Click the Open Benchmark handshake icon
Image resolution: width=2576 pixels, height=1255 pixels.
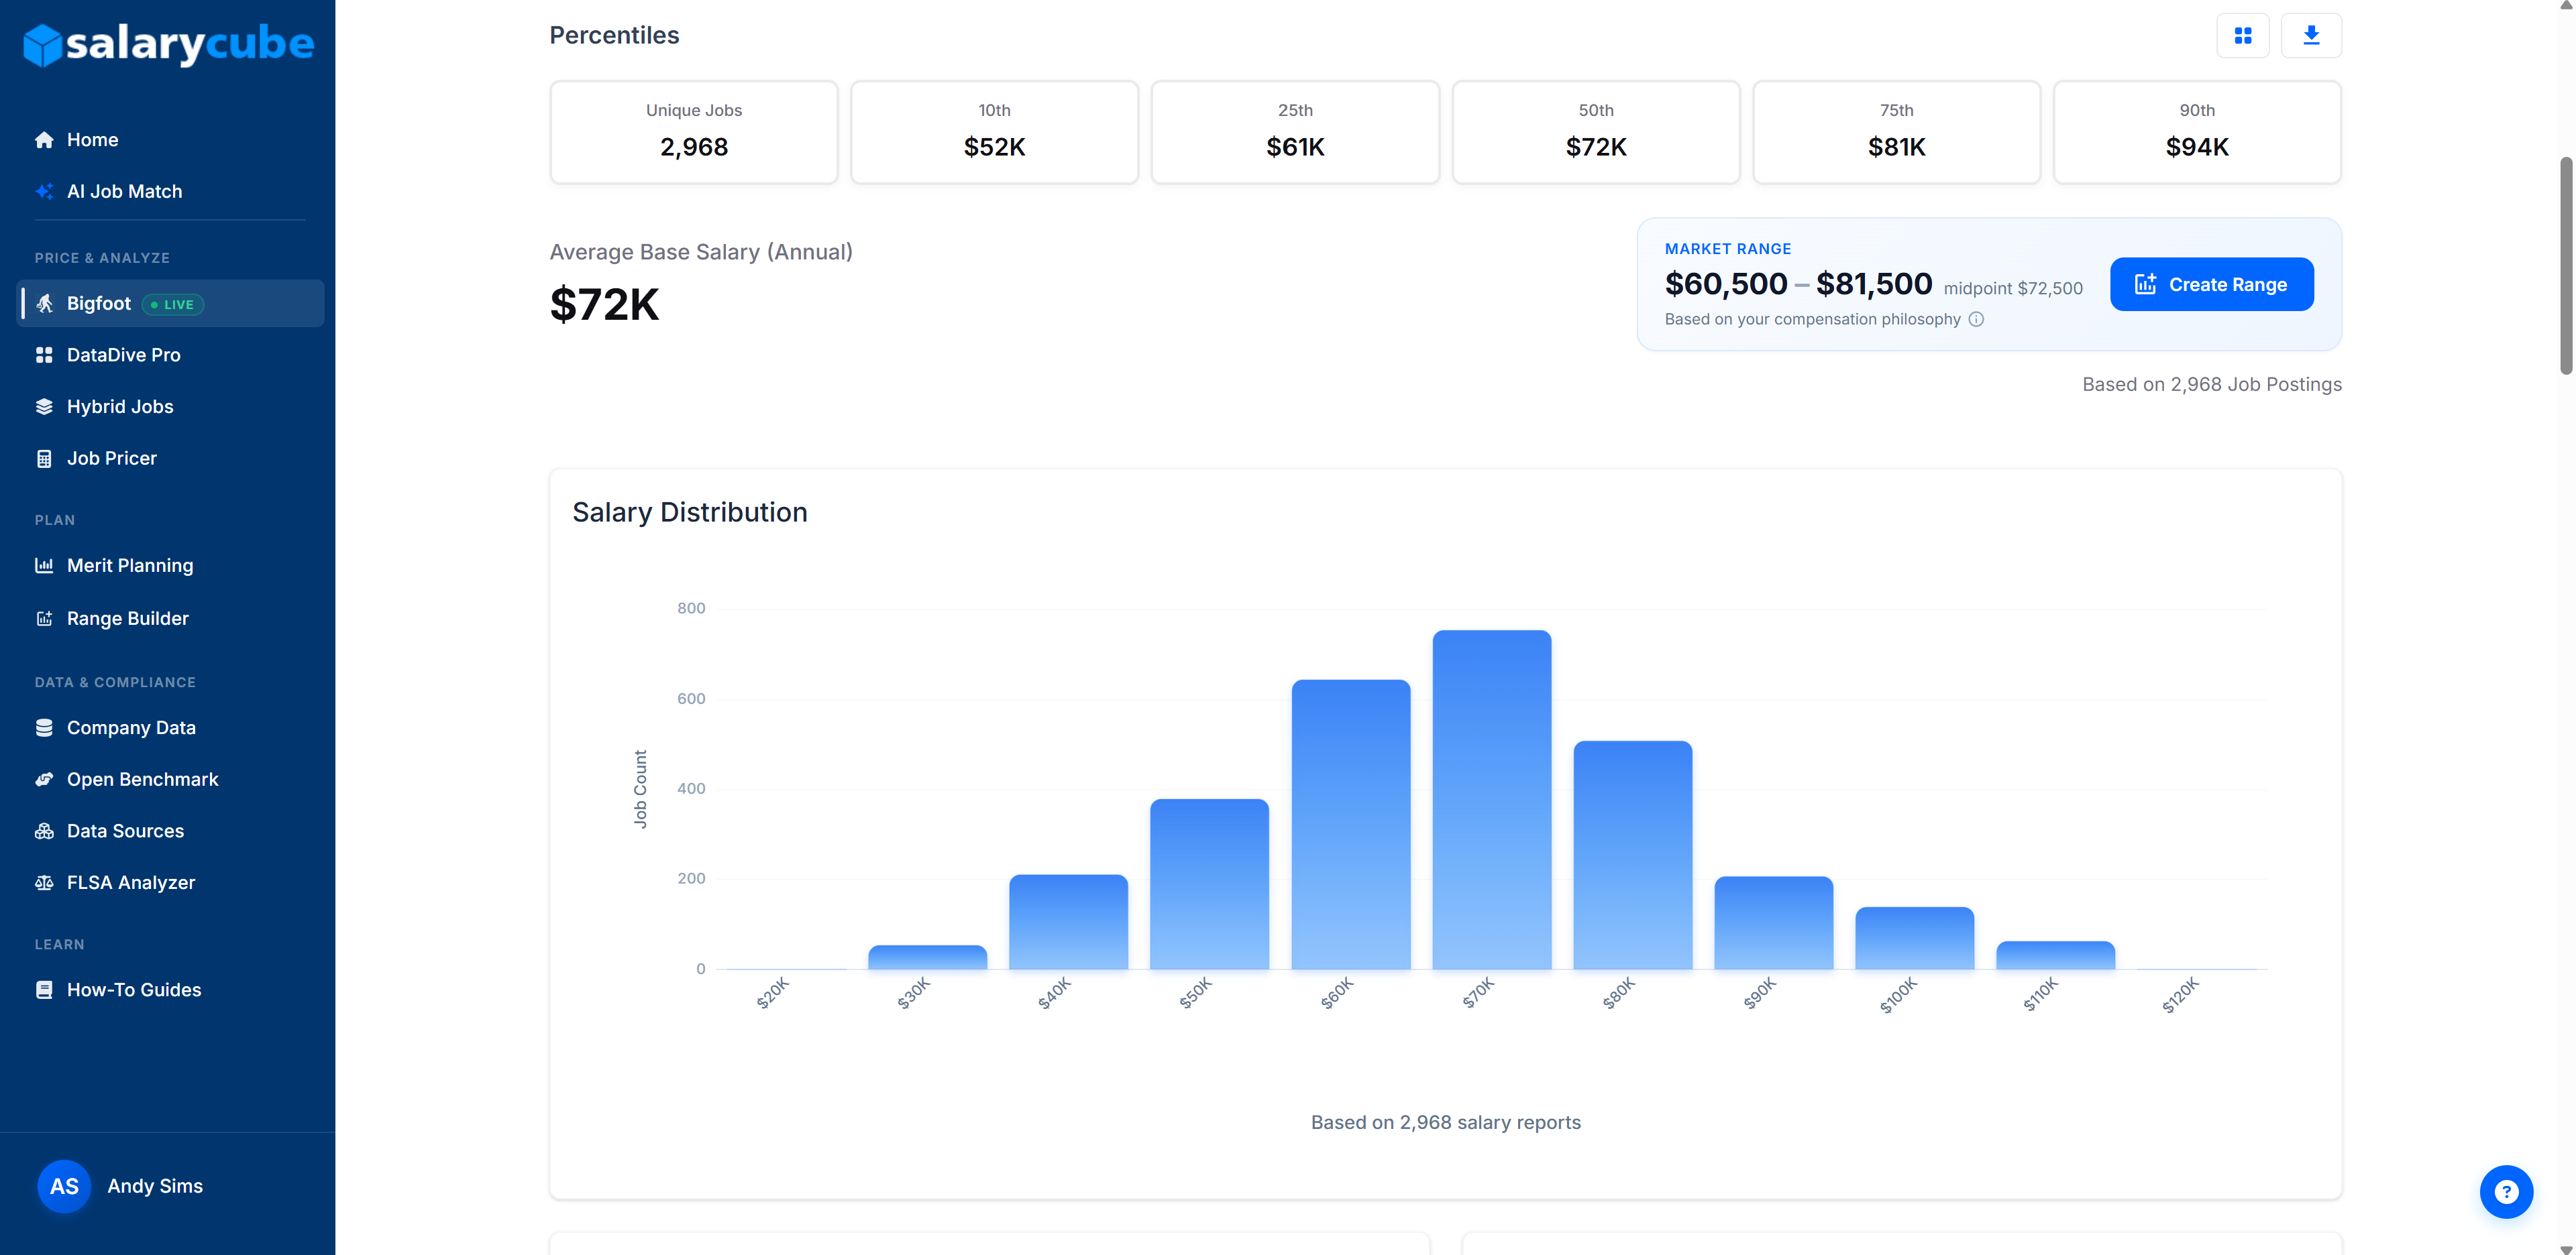click(44, 780)
